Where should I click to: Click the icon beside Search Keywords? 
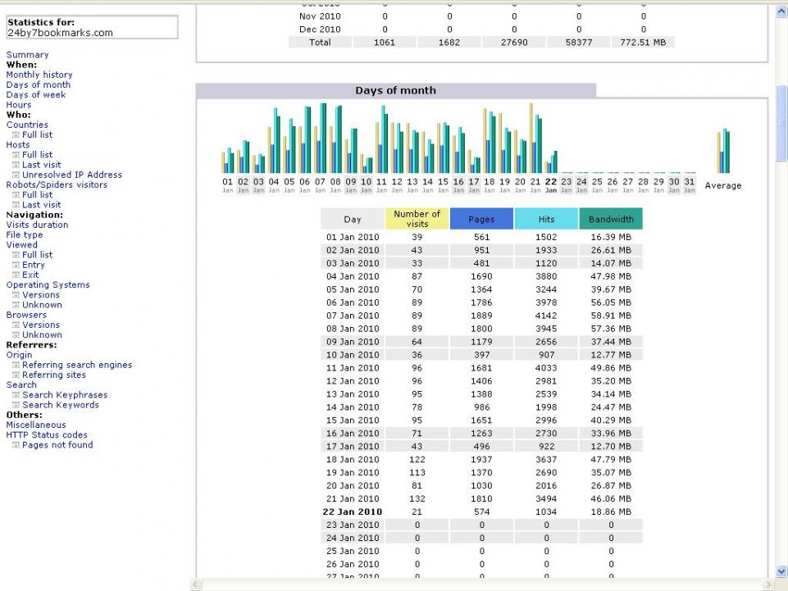[16, 405]
